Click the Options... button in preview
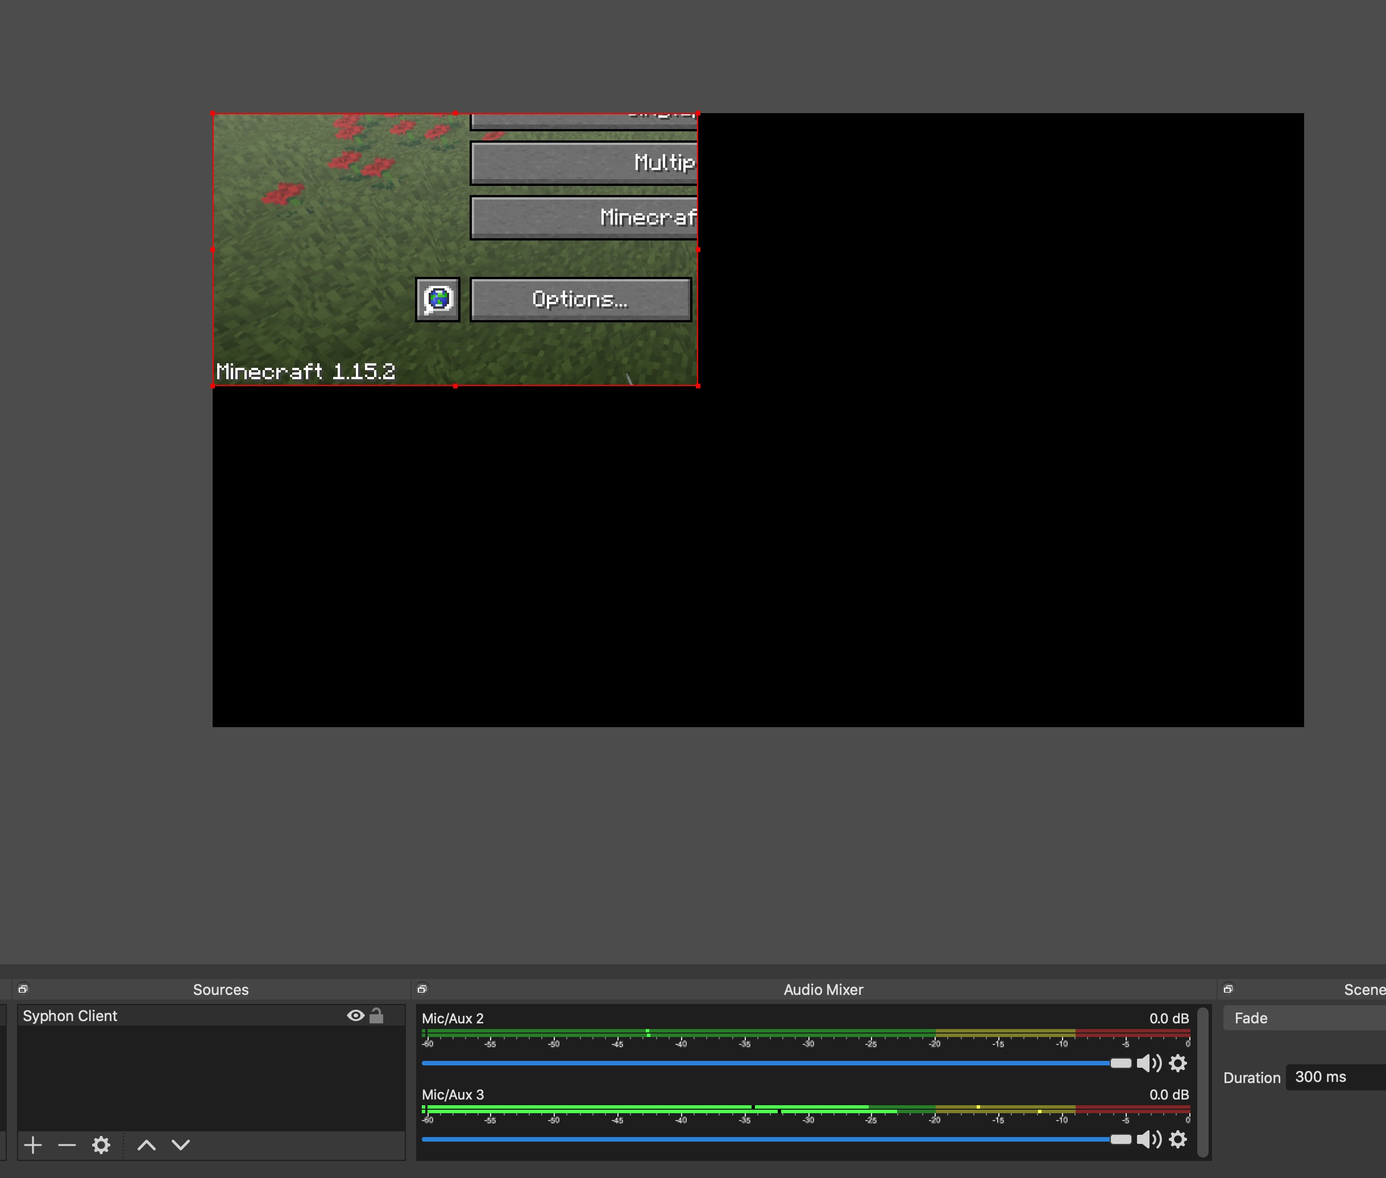This screenshot has width=1386, height=1178. 581,299
